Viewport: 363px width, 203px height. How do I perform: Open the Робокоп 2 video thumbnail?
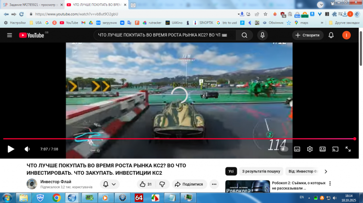point(248,187)
